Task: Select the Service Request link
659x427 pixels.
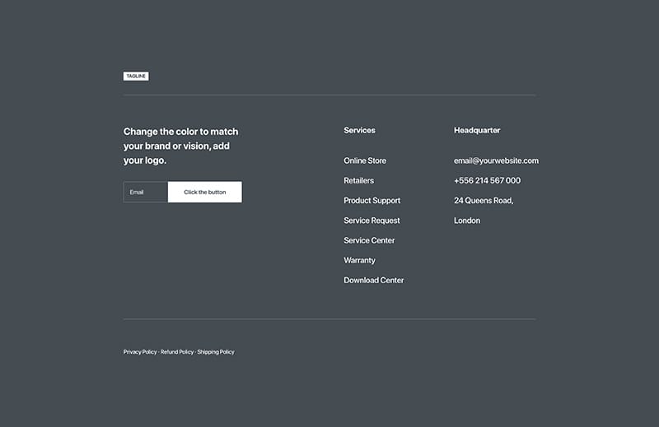Action: (x=372, y=220)
